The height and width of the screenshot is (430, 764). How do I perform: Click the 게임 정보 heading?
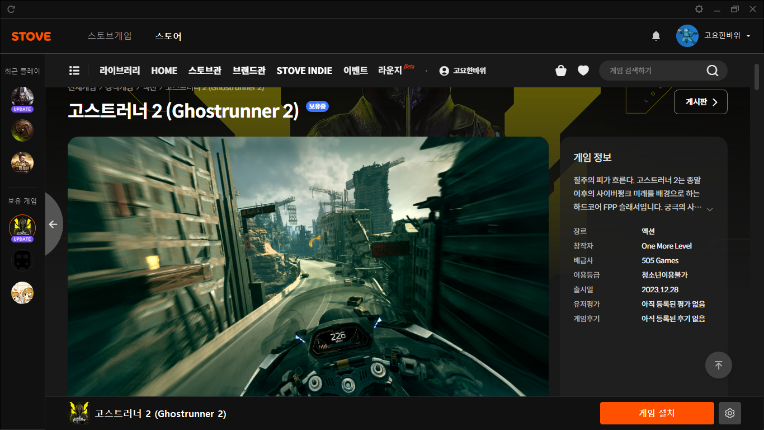coord(593,157)
